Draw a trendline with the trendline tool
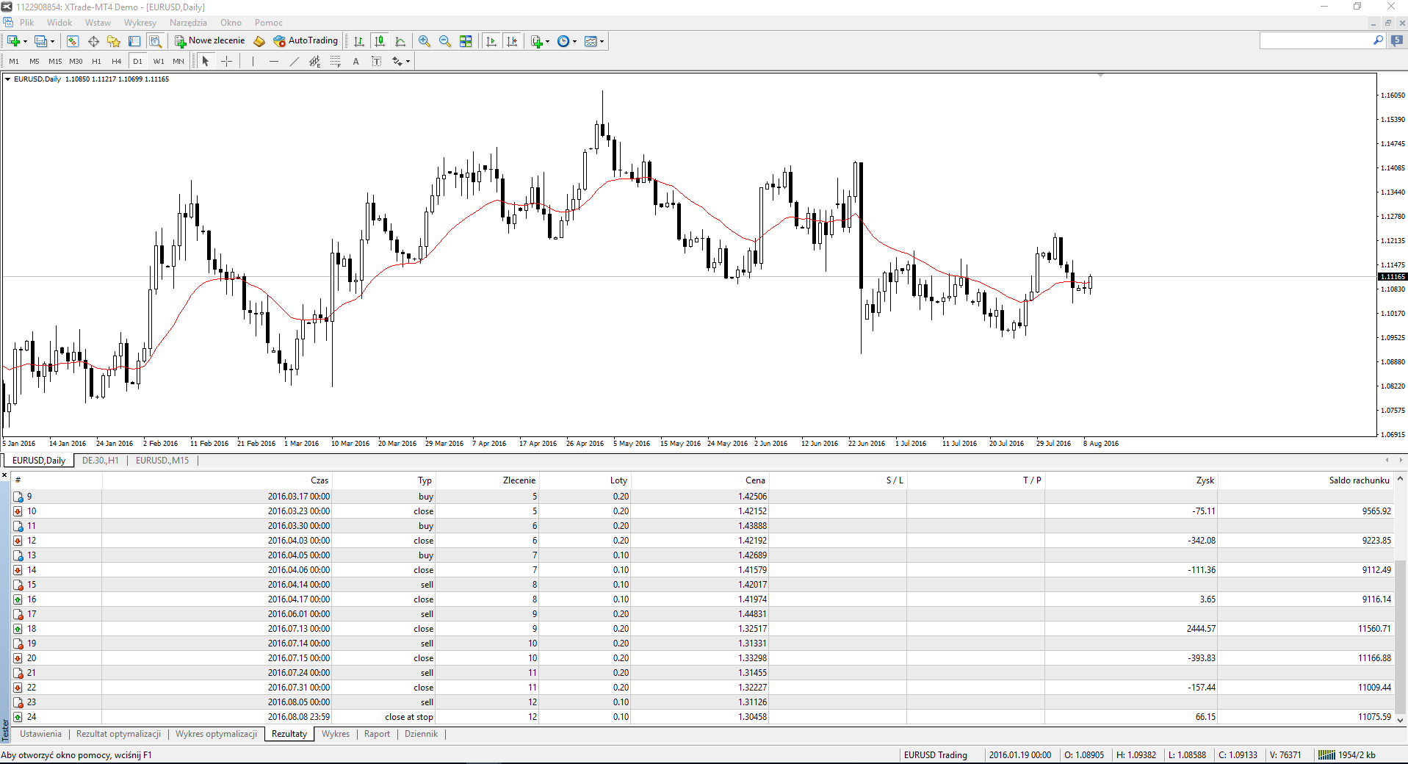The width and height of the screenshot is (1408, 764). [x=294, y=61]
